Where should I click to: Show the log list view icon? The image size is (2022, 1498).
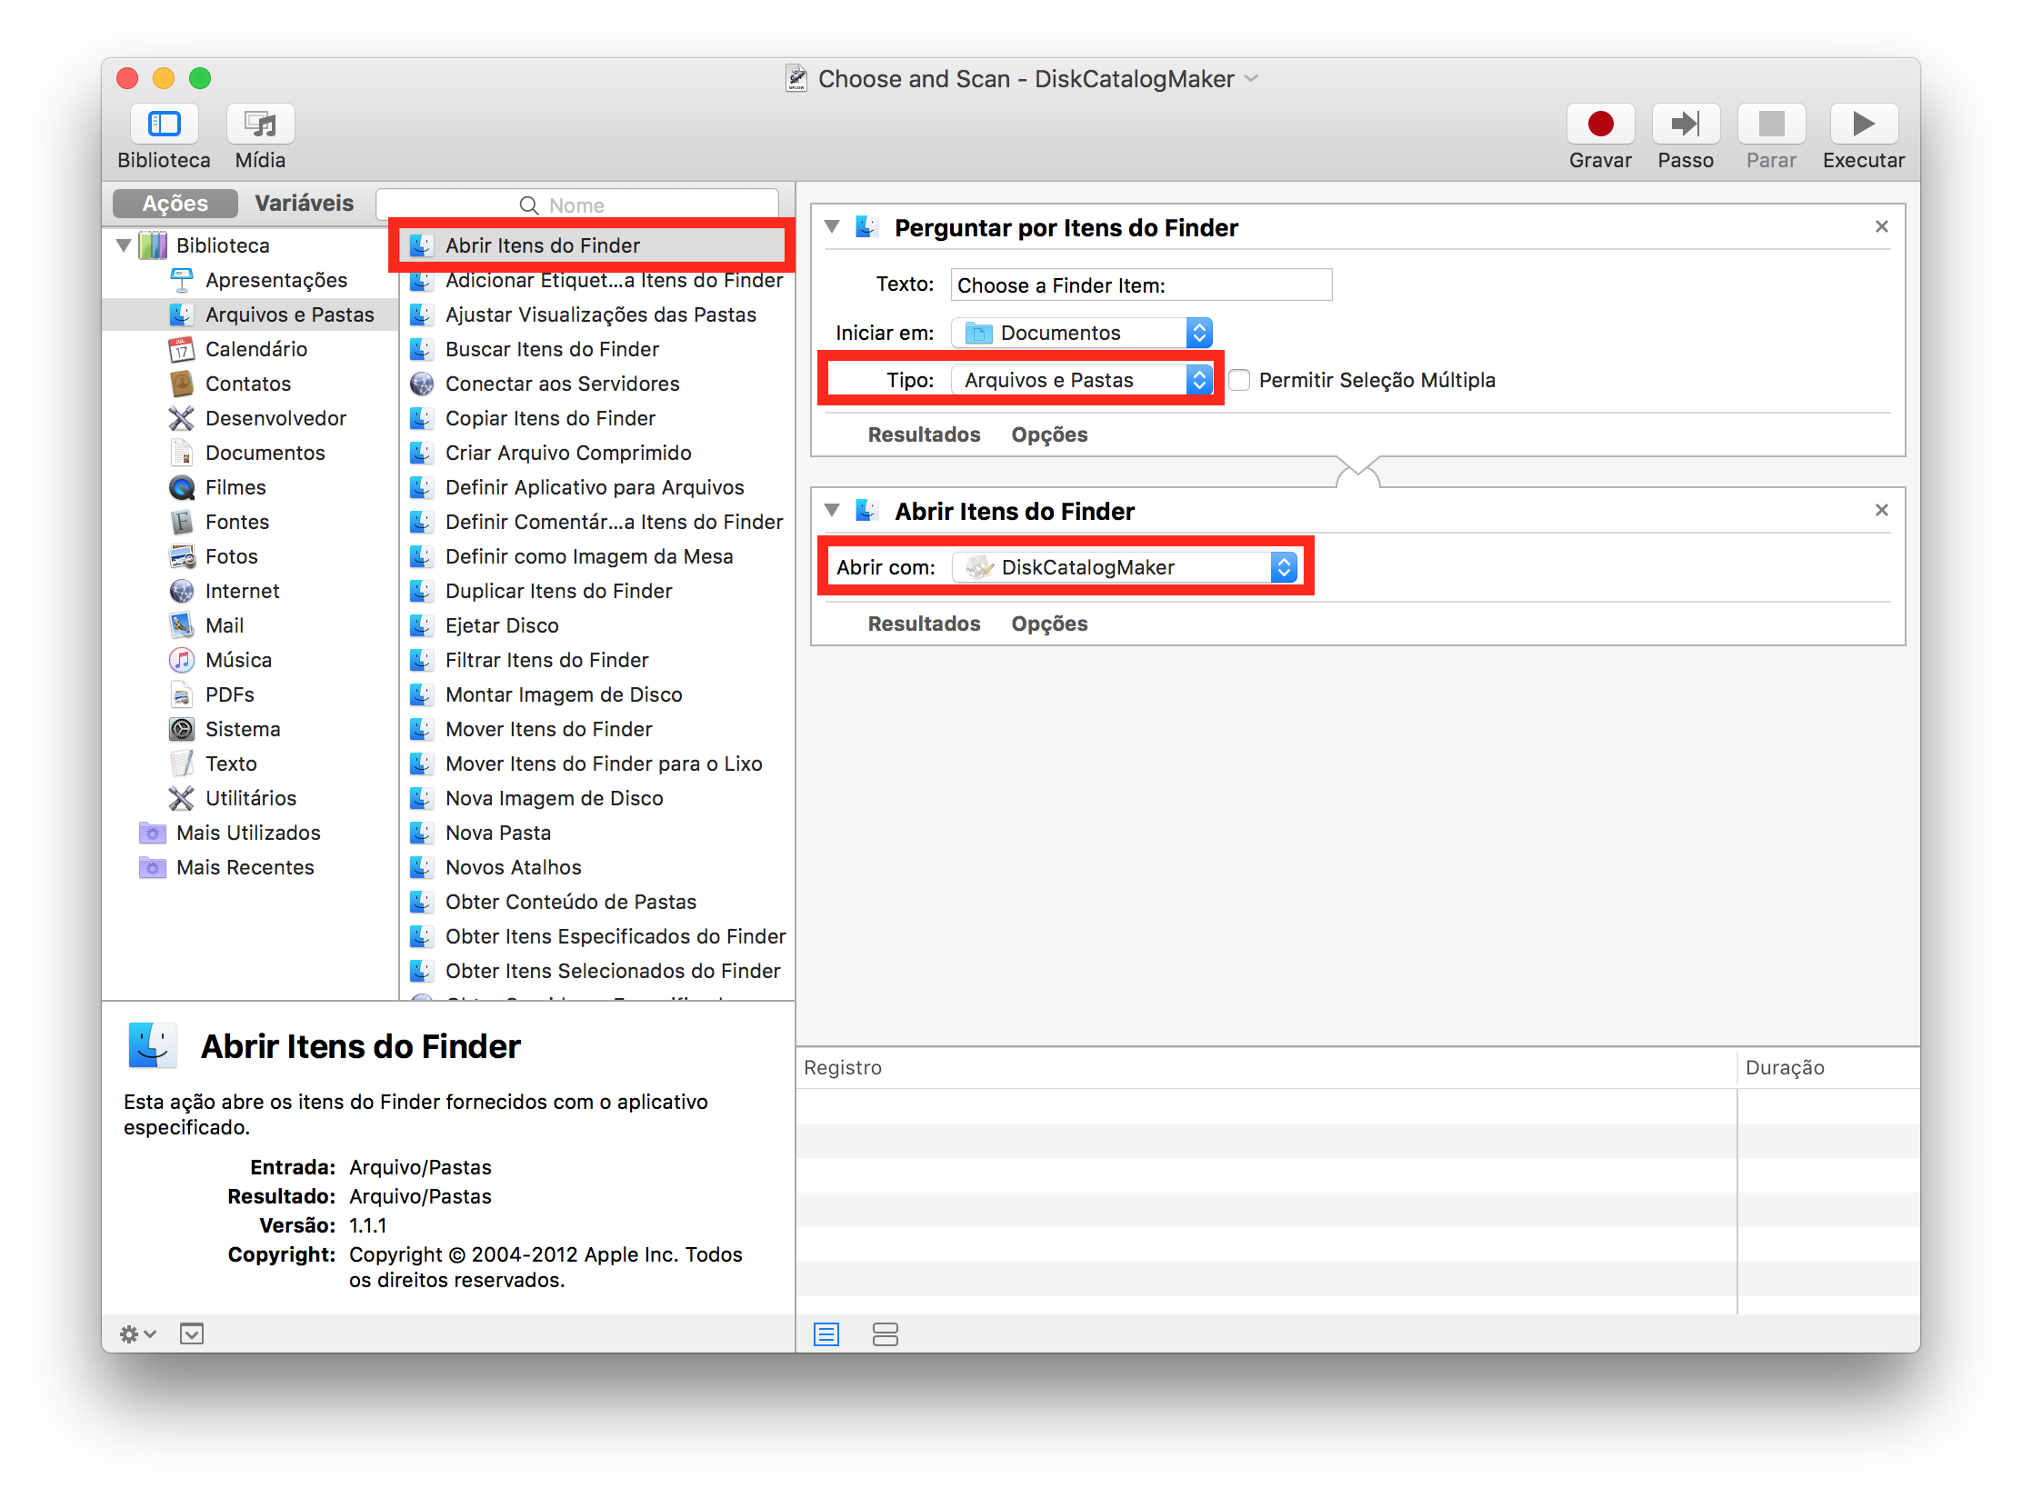(x=826, y=1333)
